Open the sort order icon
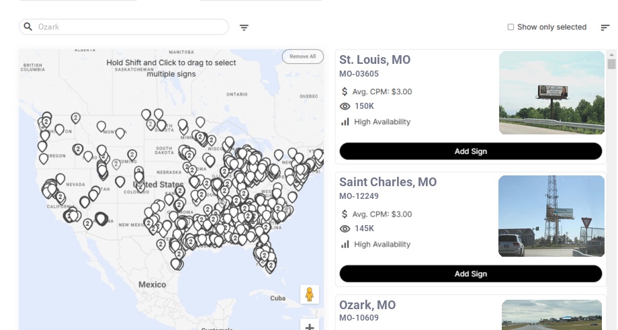 pyautogui.click(x=605, y=28)
